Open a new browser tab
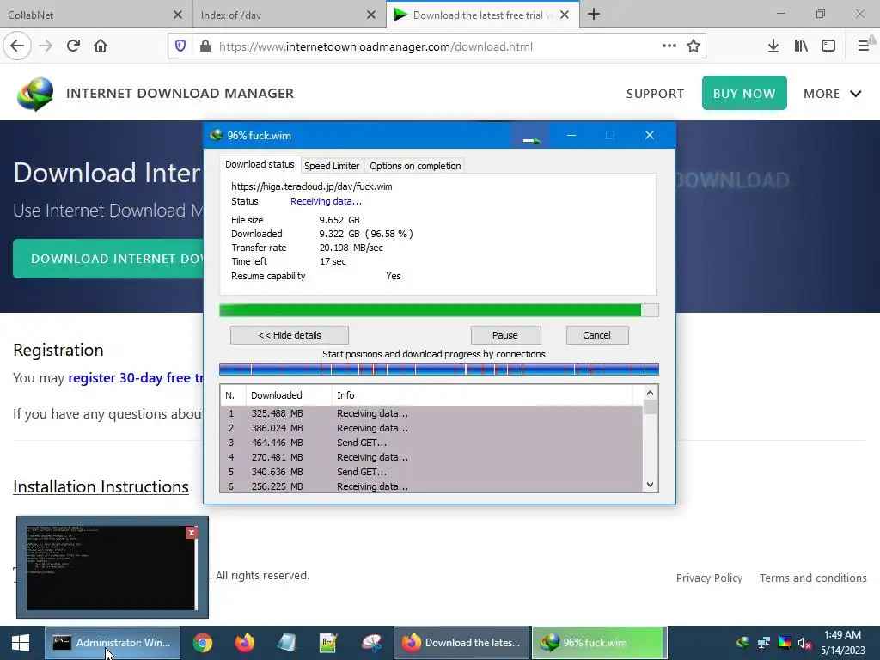880x660 pixels. pyautogui.click(x=594, y=15)
